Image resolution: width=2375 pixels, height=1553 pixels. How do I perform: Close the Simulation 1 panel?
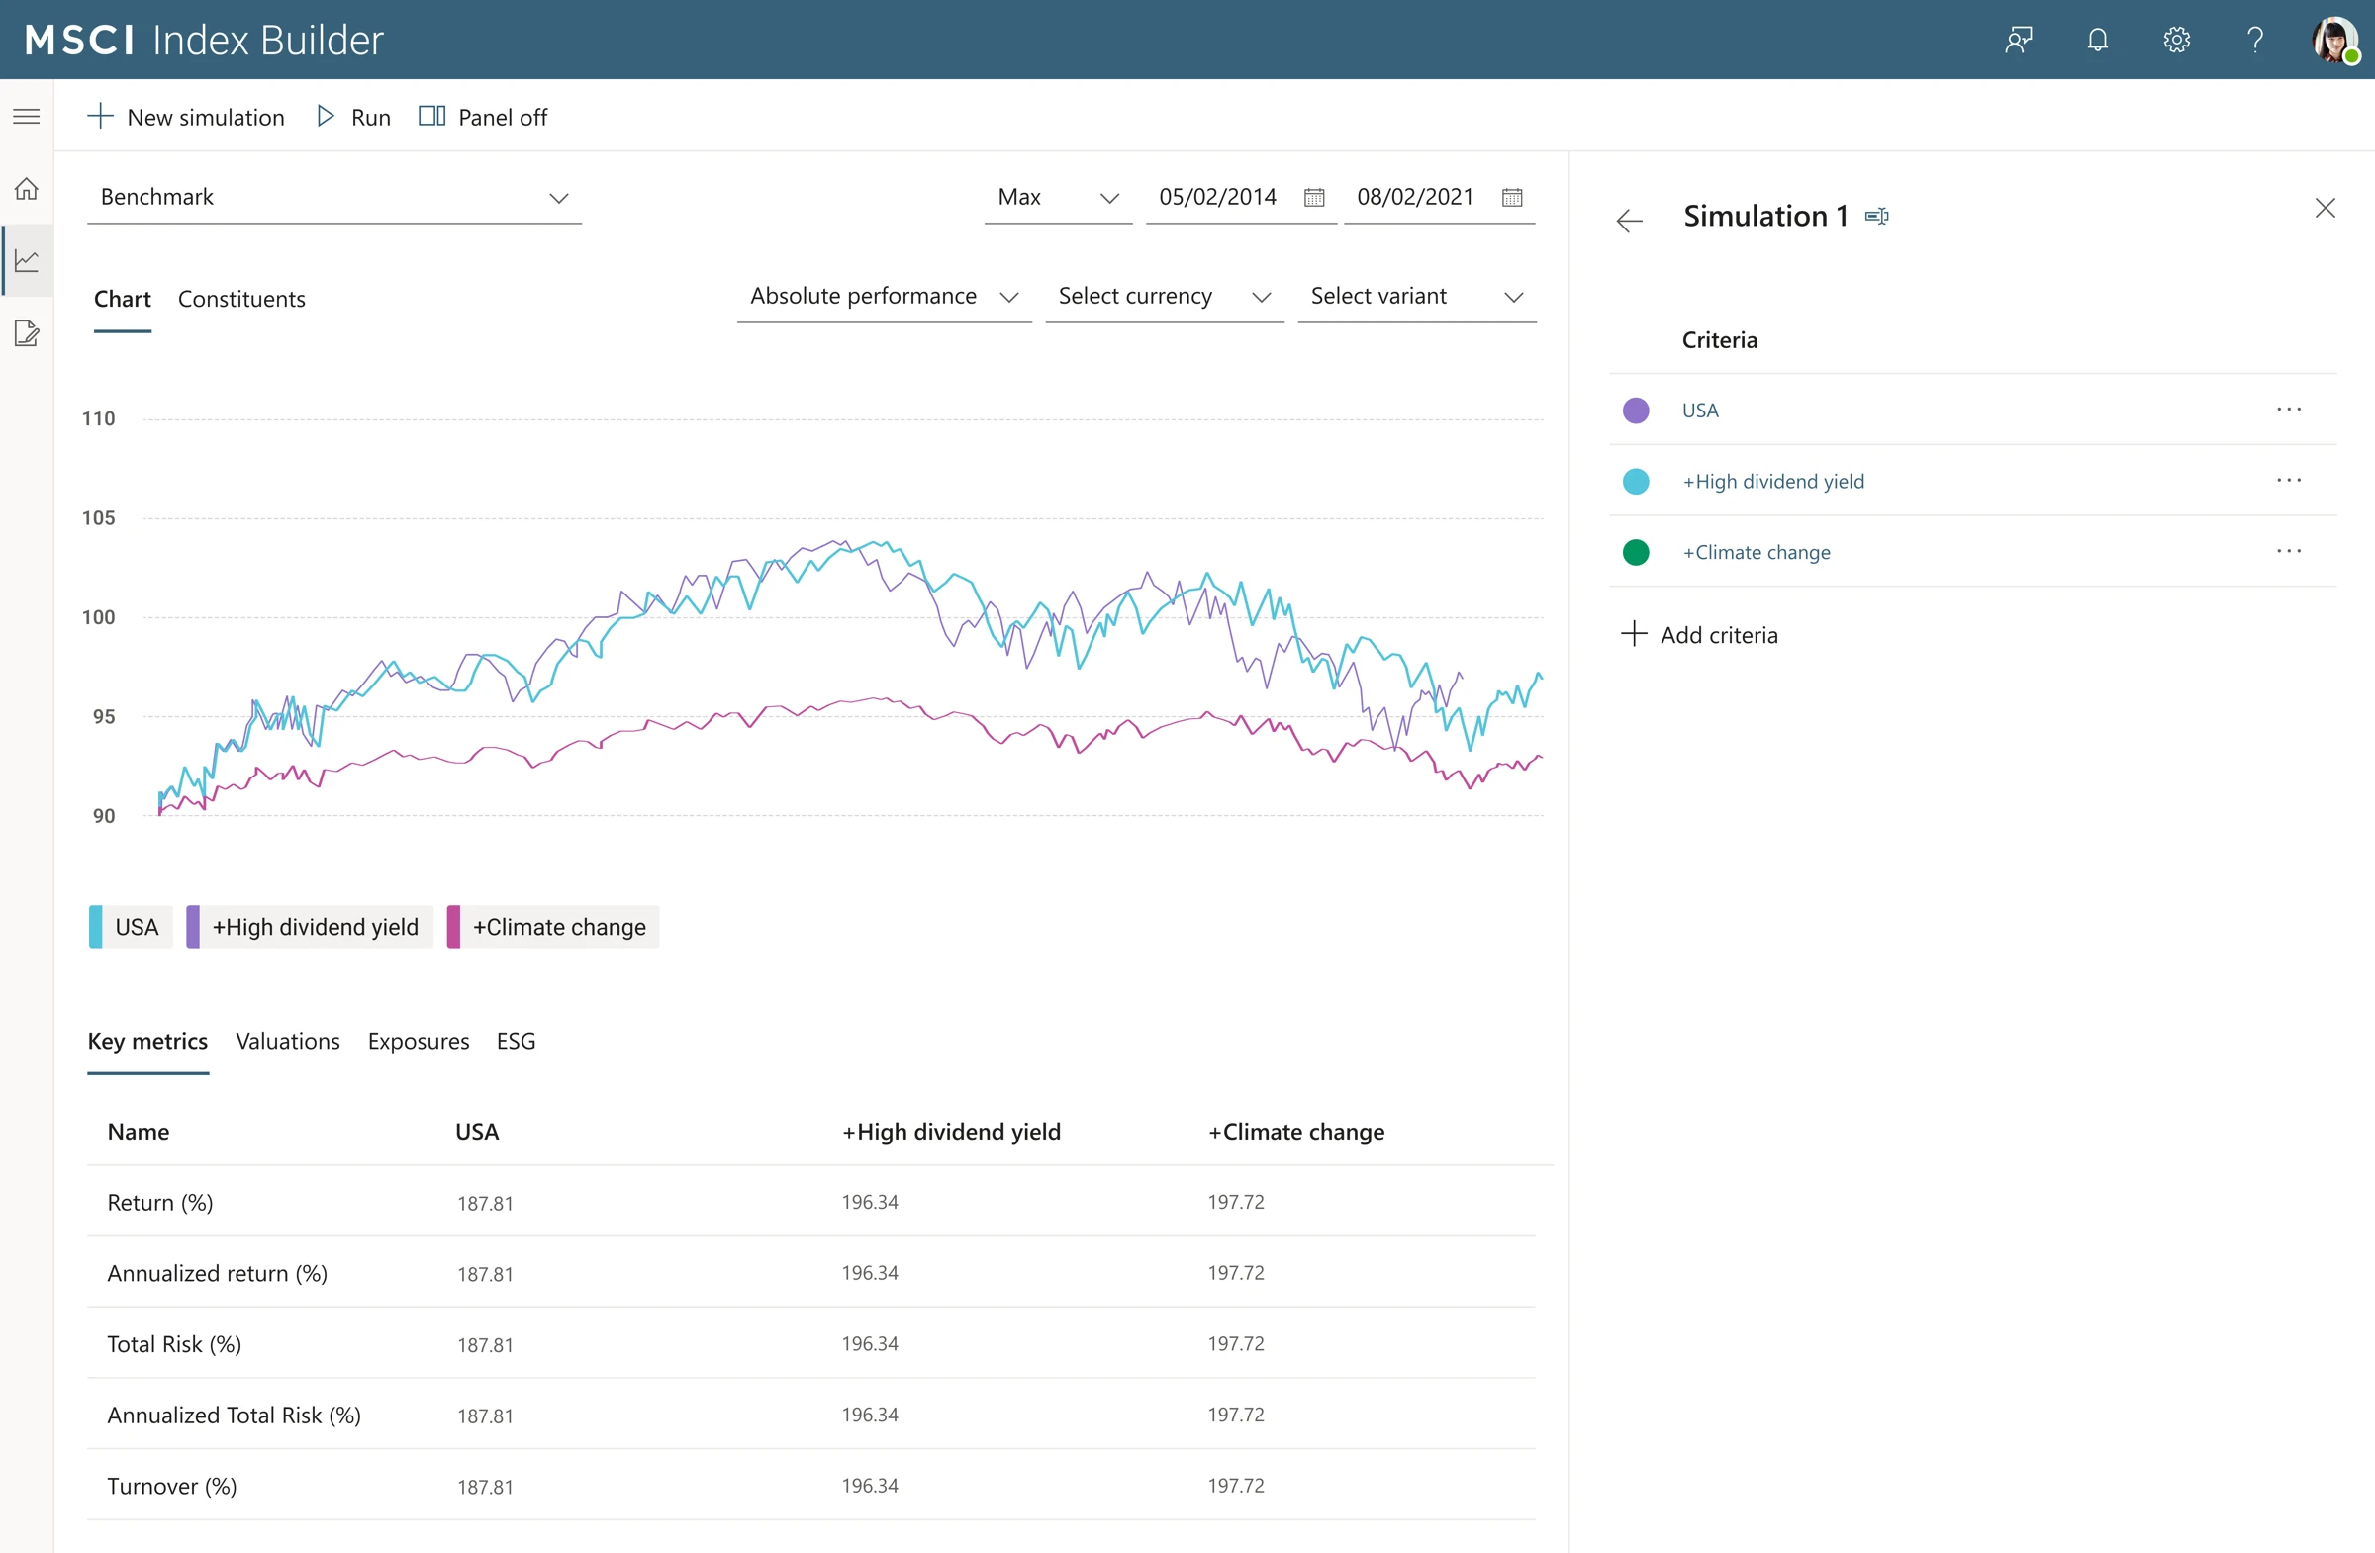pos(2326,208)
